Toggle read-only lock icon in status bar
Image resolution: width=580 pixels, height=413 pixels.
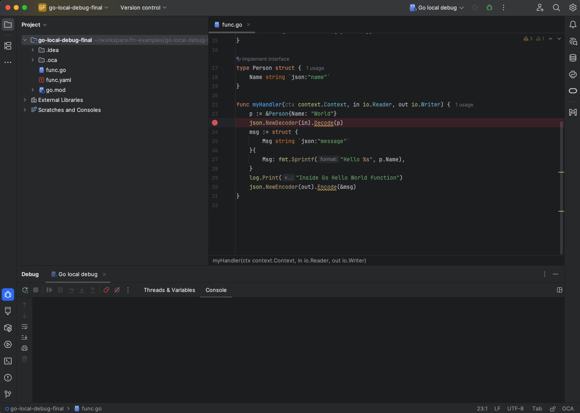click(x=553, y=408)
